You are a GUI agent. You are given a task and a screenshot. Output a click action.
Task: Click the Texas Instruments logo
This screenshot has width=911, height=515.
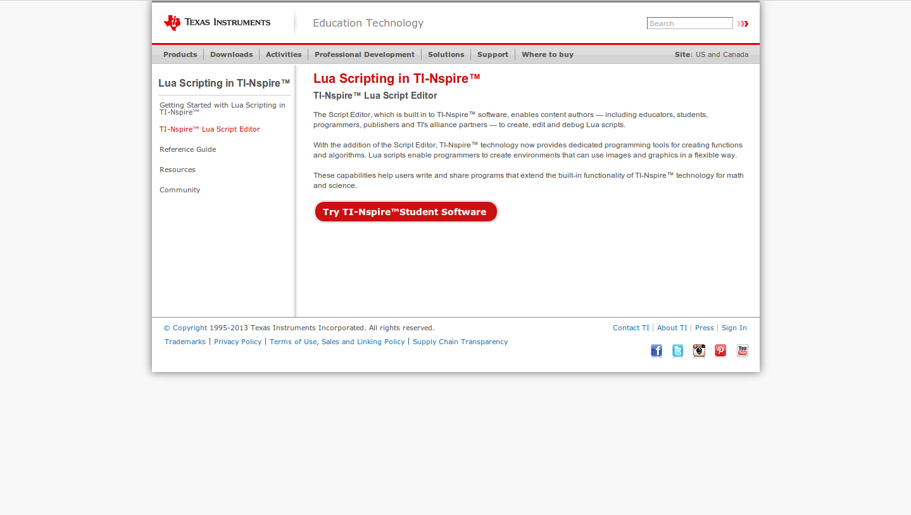(x=217, y=23)
